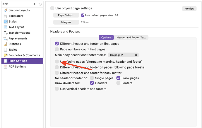Uncheck Use default paper size
This screenshot has height=128, width=202.
coord(83,15)
